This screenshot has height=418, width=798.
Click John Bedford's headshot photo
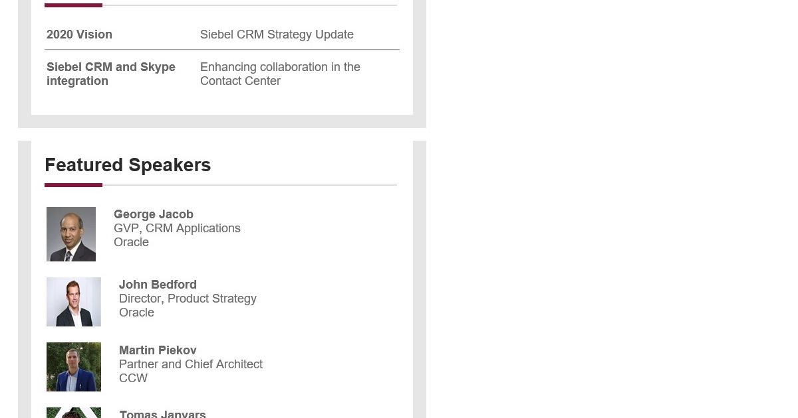(74, 302)
